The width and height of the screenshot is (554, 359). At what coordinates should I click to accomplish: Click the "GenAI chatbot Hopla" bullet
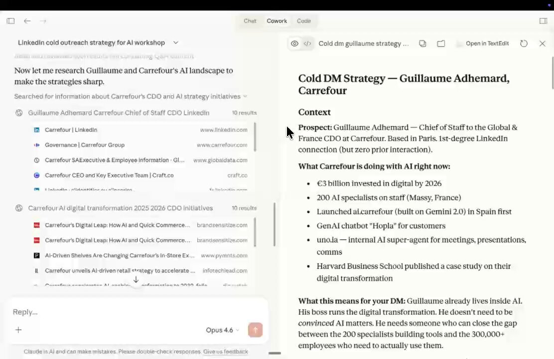[381, 226]
